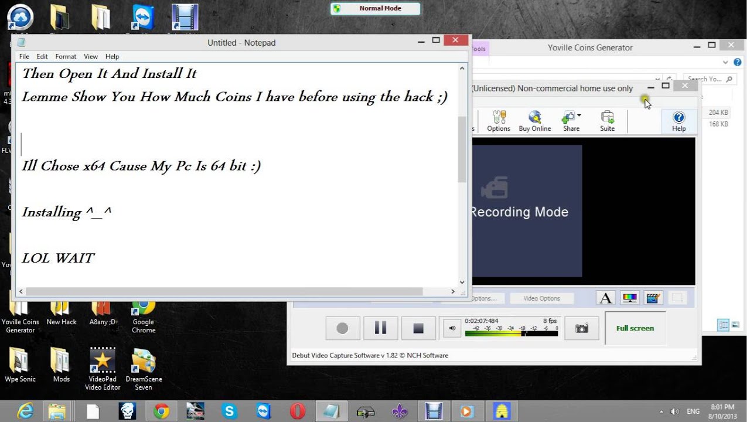Click the Notepad horizontal scrollbar thumb

224,291
